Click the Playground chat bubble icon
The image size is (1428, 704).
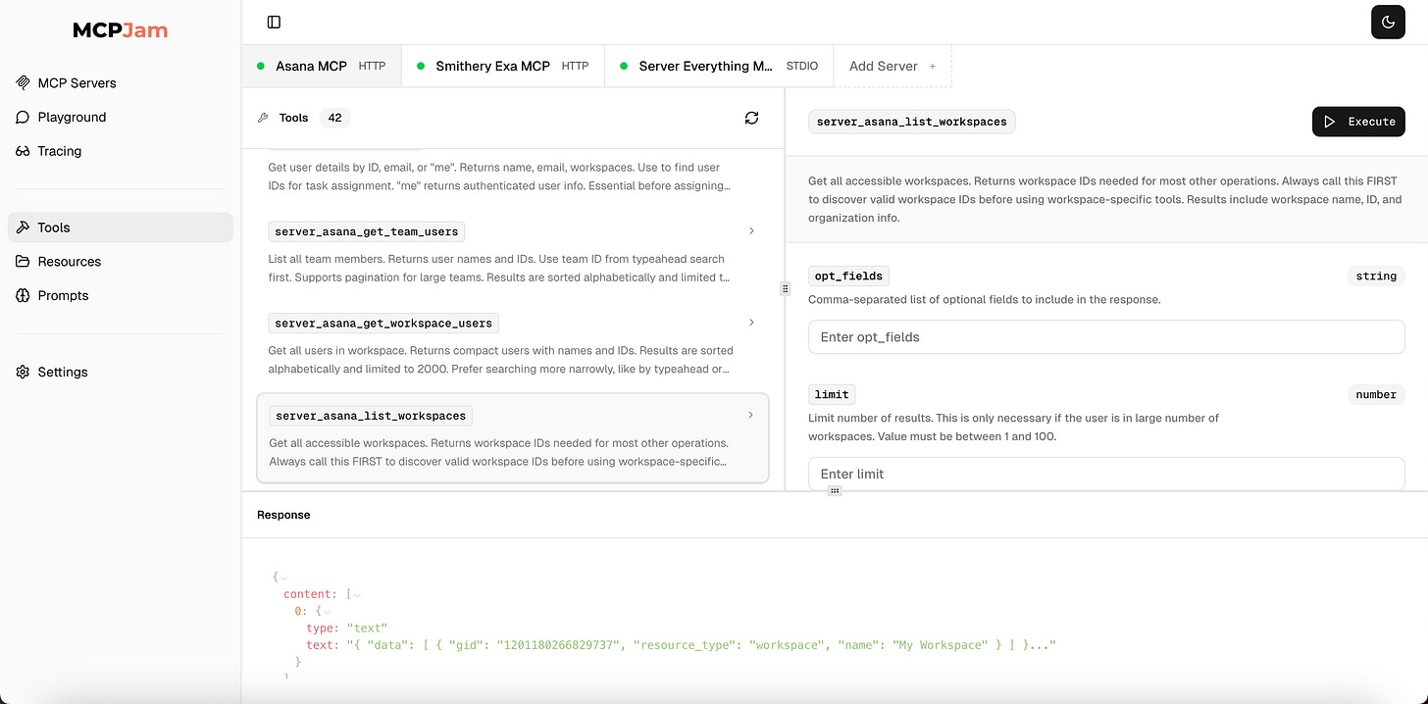click(23, 117)
